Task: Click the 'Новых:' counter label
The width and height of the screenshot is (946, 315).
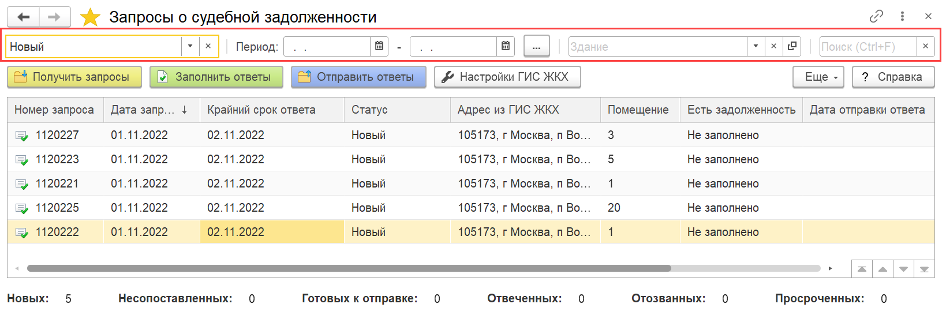Action: coord(28,298)
